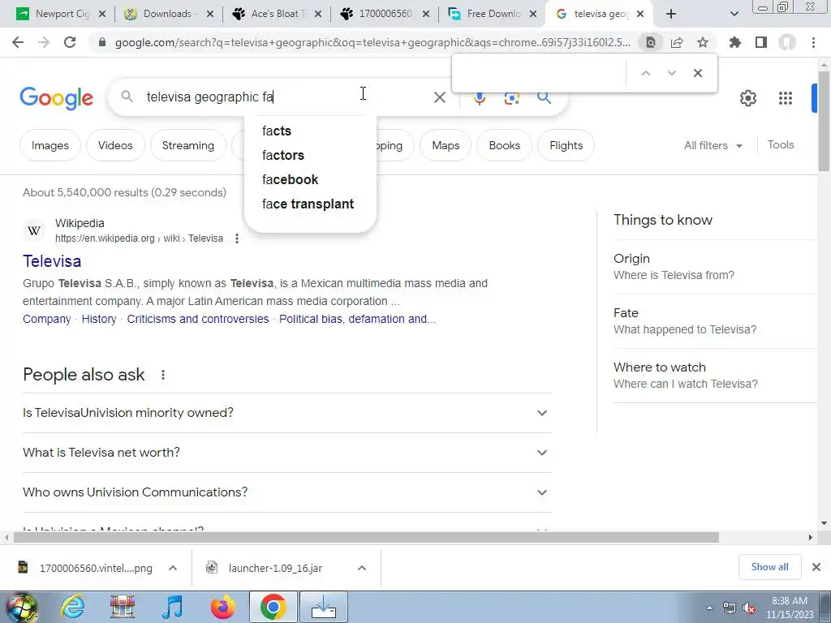
Task: Switch to the Free Downlo tab
Action: tap(492, 14)
